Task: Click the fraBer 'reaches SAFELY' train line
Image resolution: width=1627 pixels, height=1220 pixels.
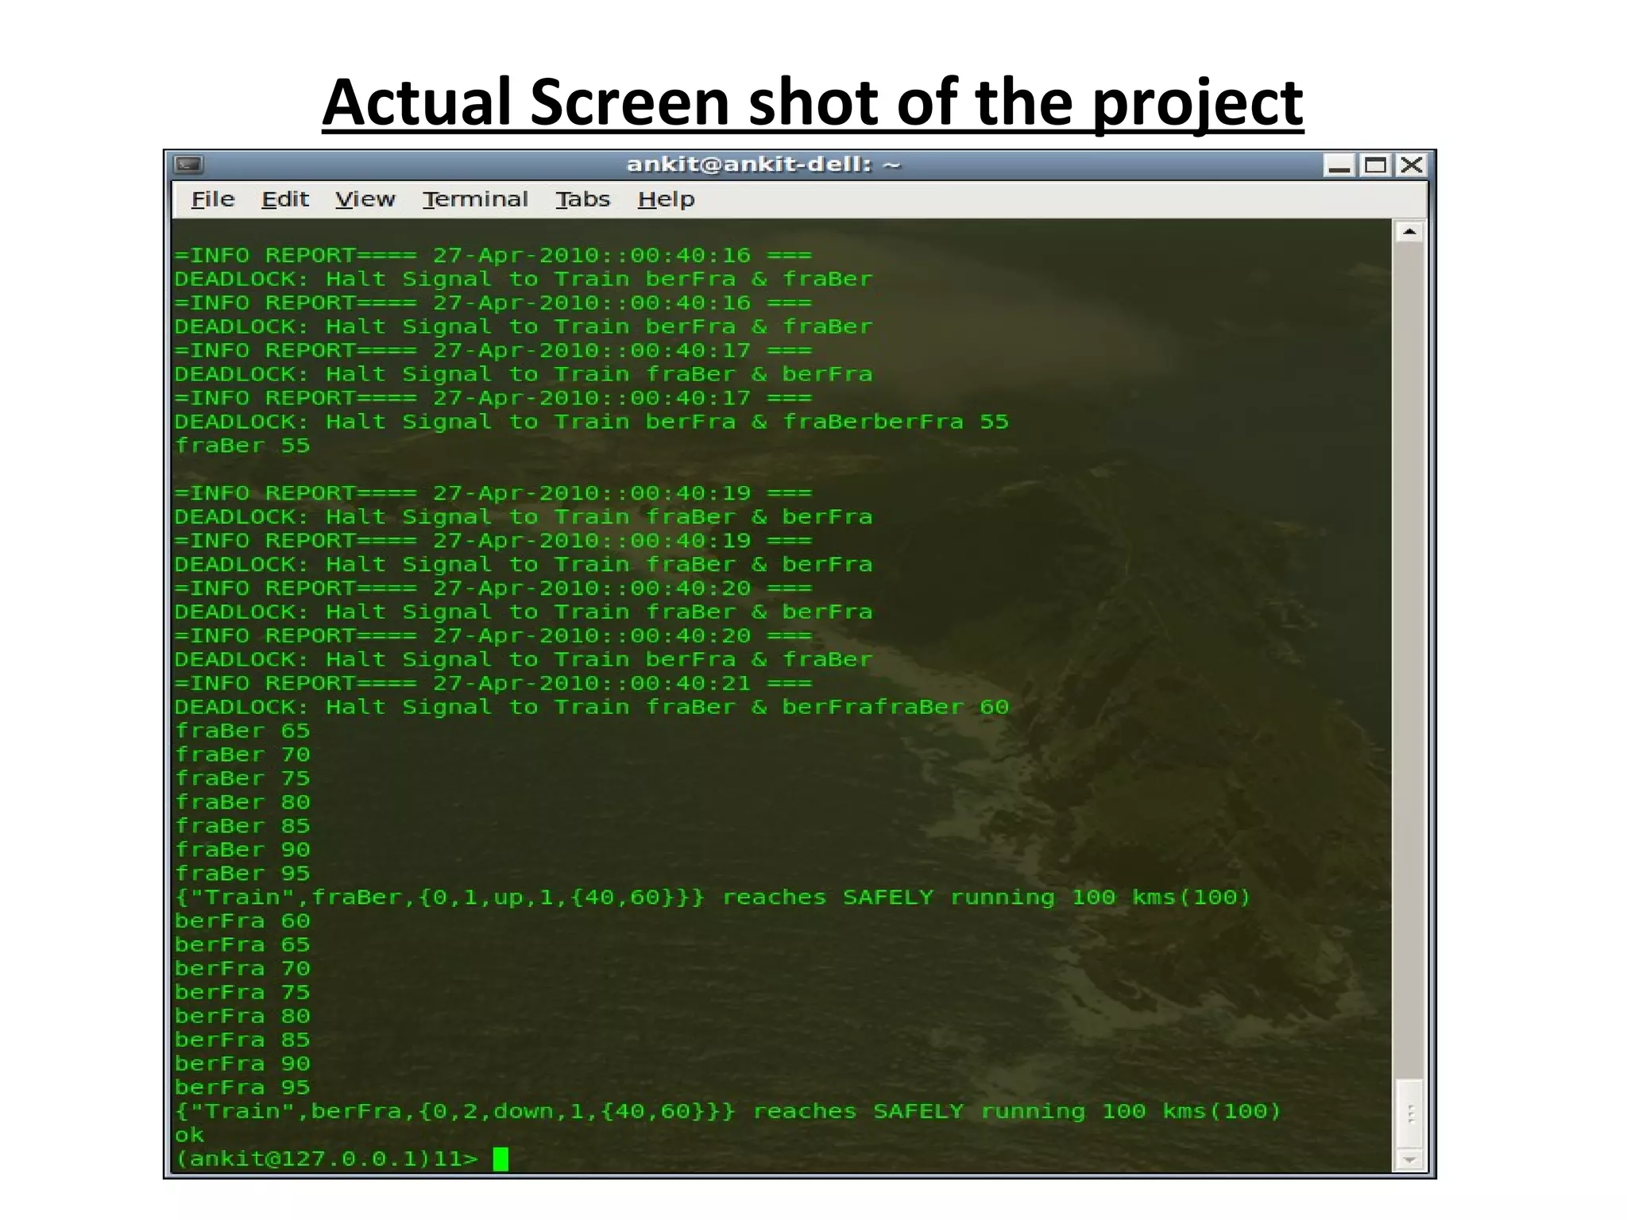Action: click(x=713, y=898)
